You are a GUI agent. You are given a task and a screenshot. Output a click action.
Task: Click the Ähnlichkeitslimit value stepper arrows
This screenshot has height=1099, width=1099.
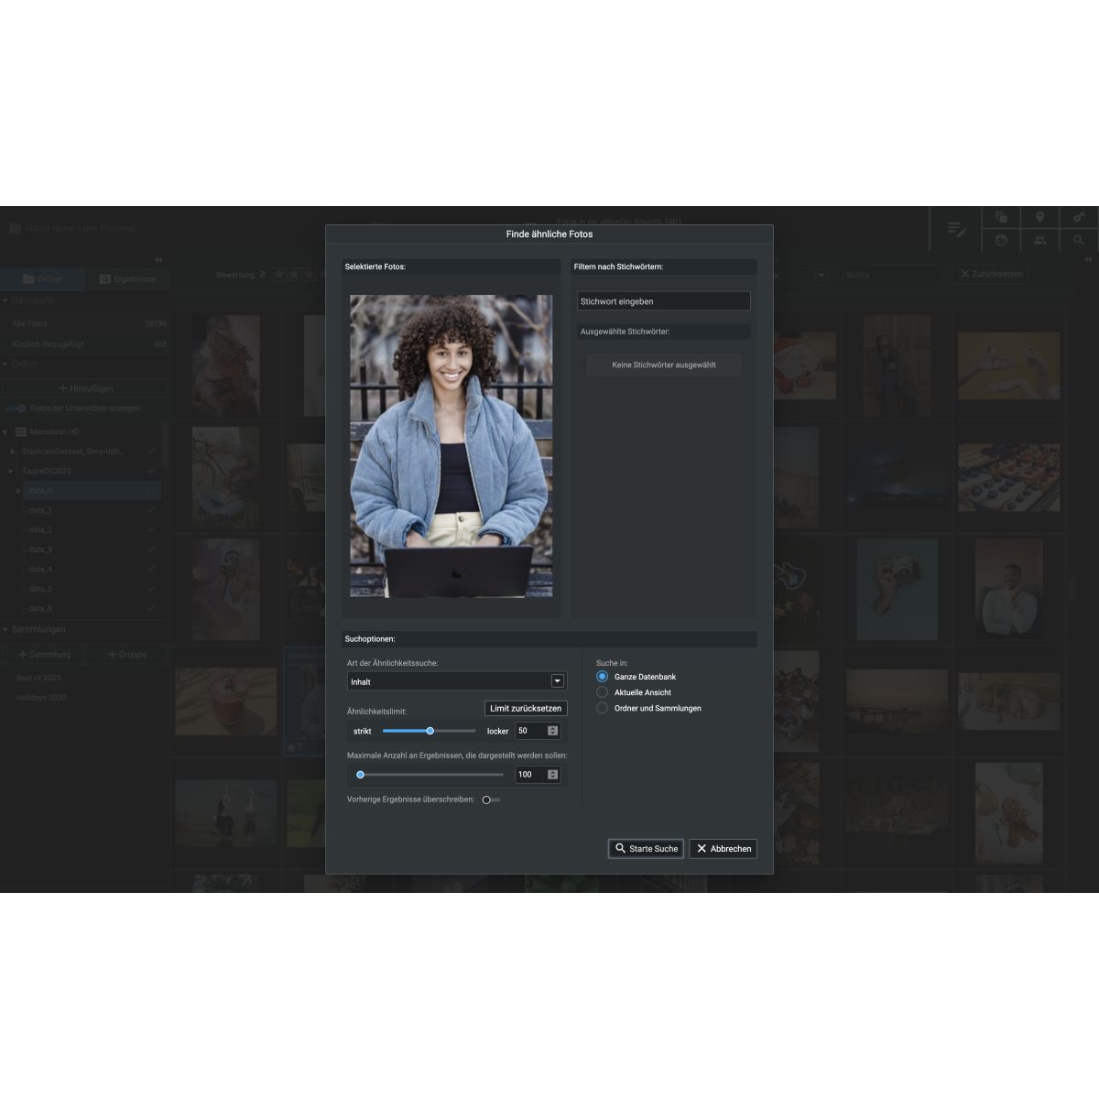pyautogui.click(x=552, y=731)
